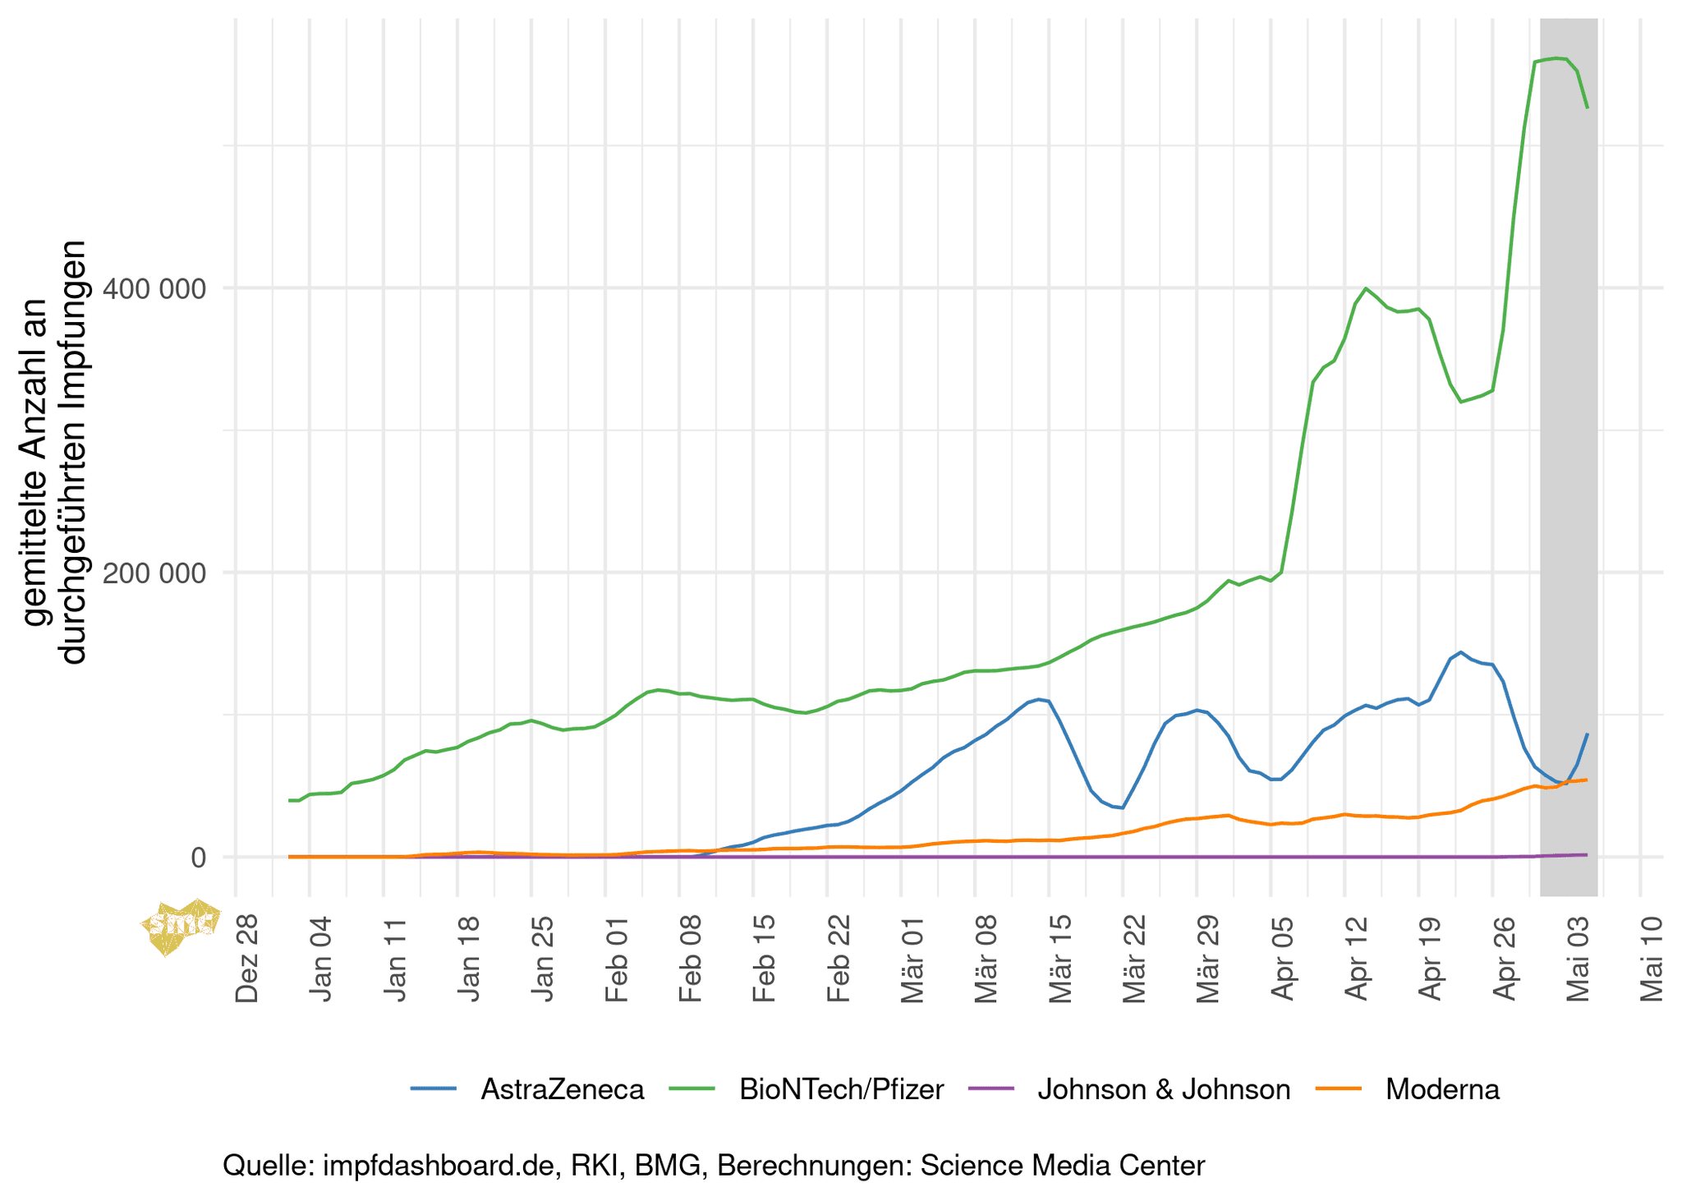Click the Mär 15 x-axis date
The width and height of the screenshot is (1682, 1201).
(1060, 957)
